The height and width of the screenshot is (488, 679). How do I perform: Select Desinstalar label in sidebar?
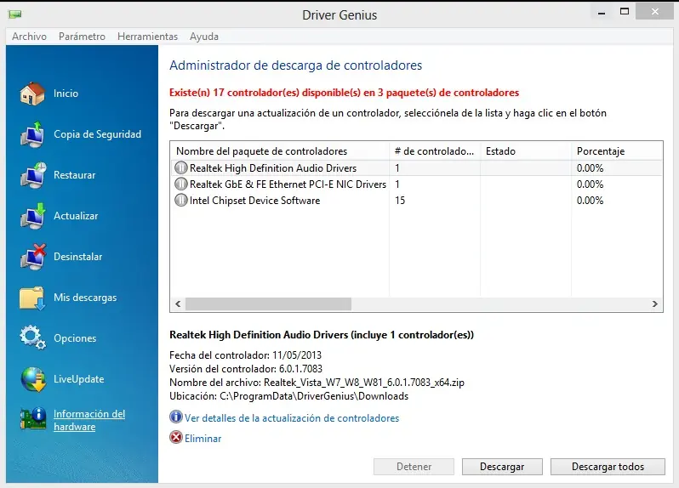(x=78, y=257)
